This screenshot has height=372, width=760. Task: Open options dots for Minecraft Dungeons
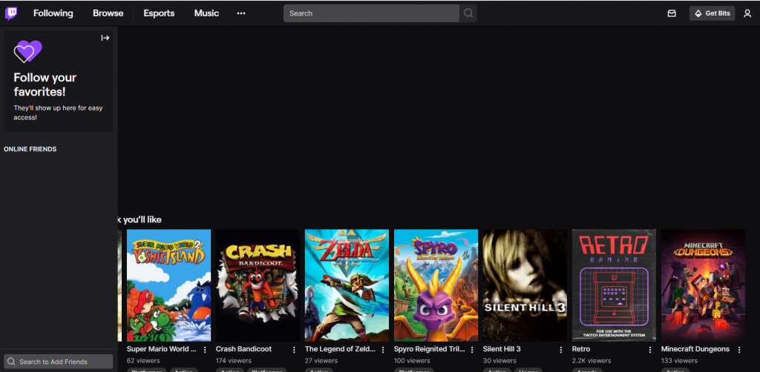point(740,350)
